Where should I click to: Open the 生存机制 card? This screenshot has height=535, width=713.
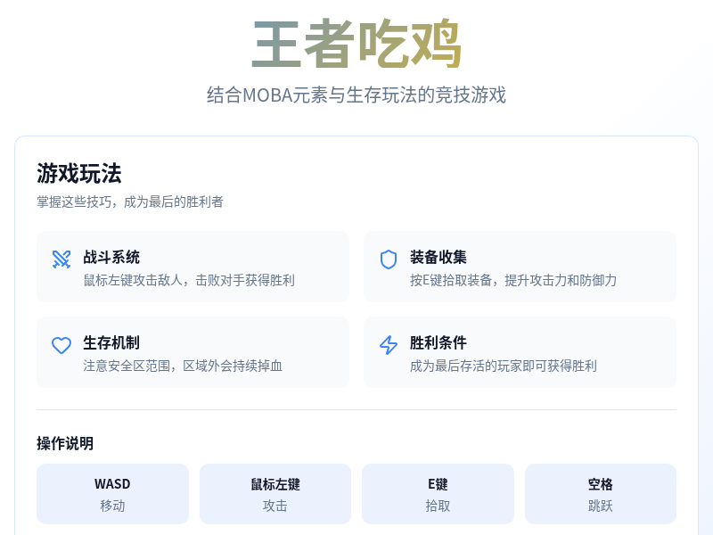193,351
